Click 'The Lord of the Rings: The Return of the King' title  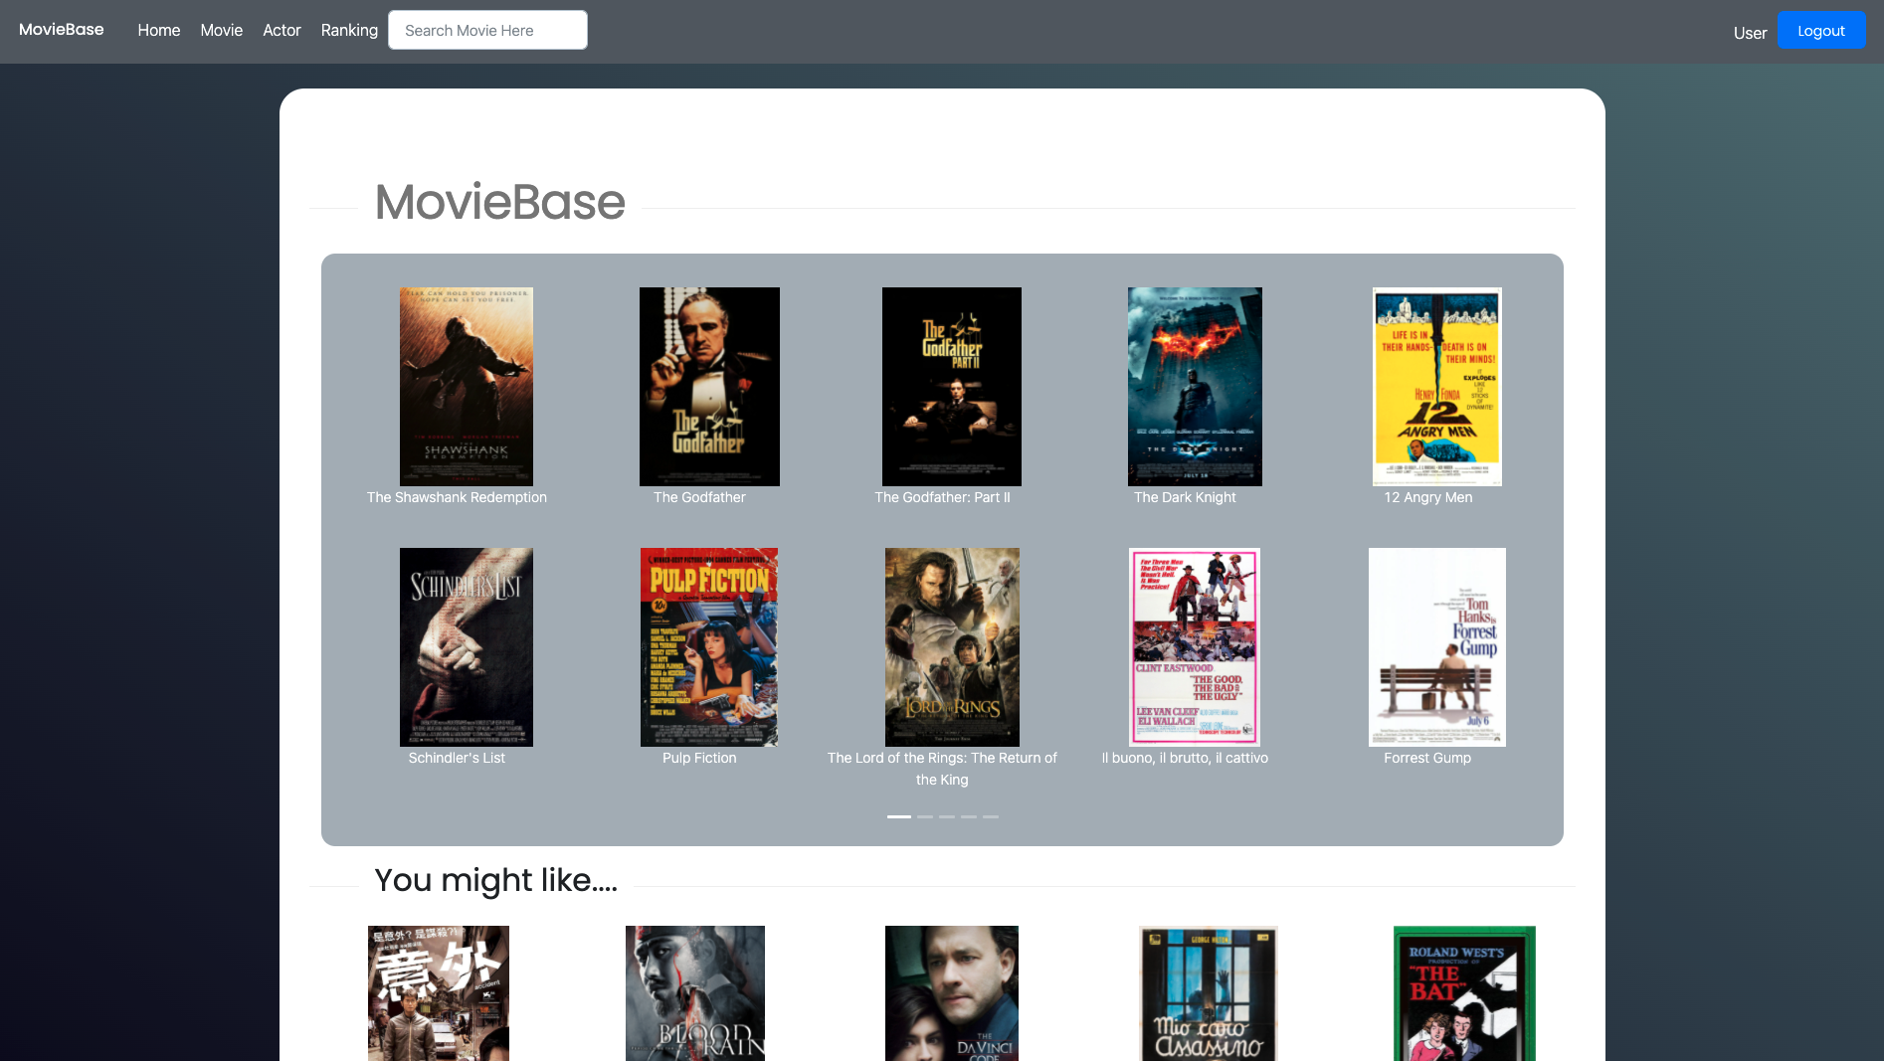tap(942, 769)
